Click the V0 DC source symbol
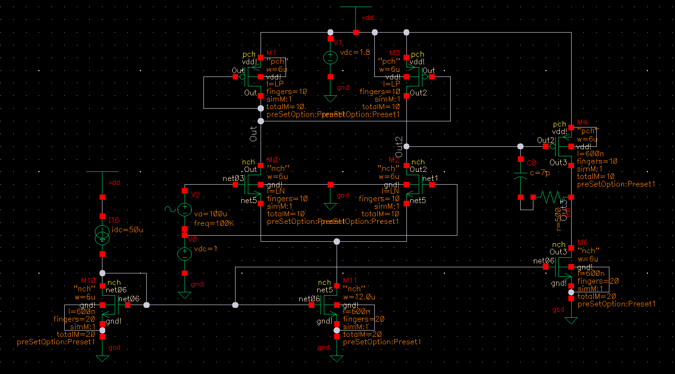675x374 pixels. (185, 254)
